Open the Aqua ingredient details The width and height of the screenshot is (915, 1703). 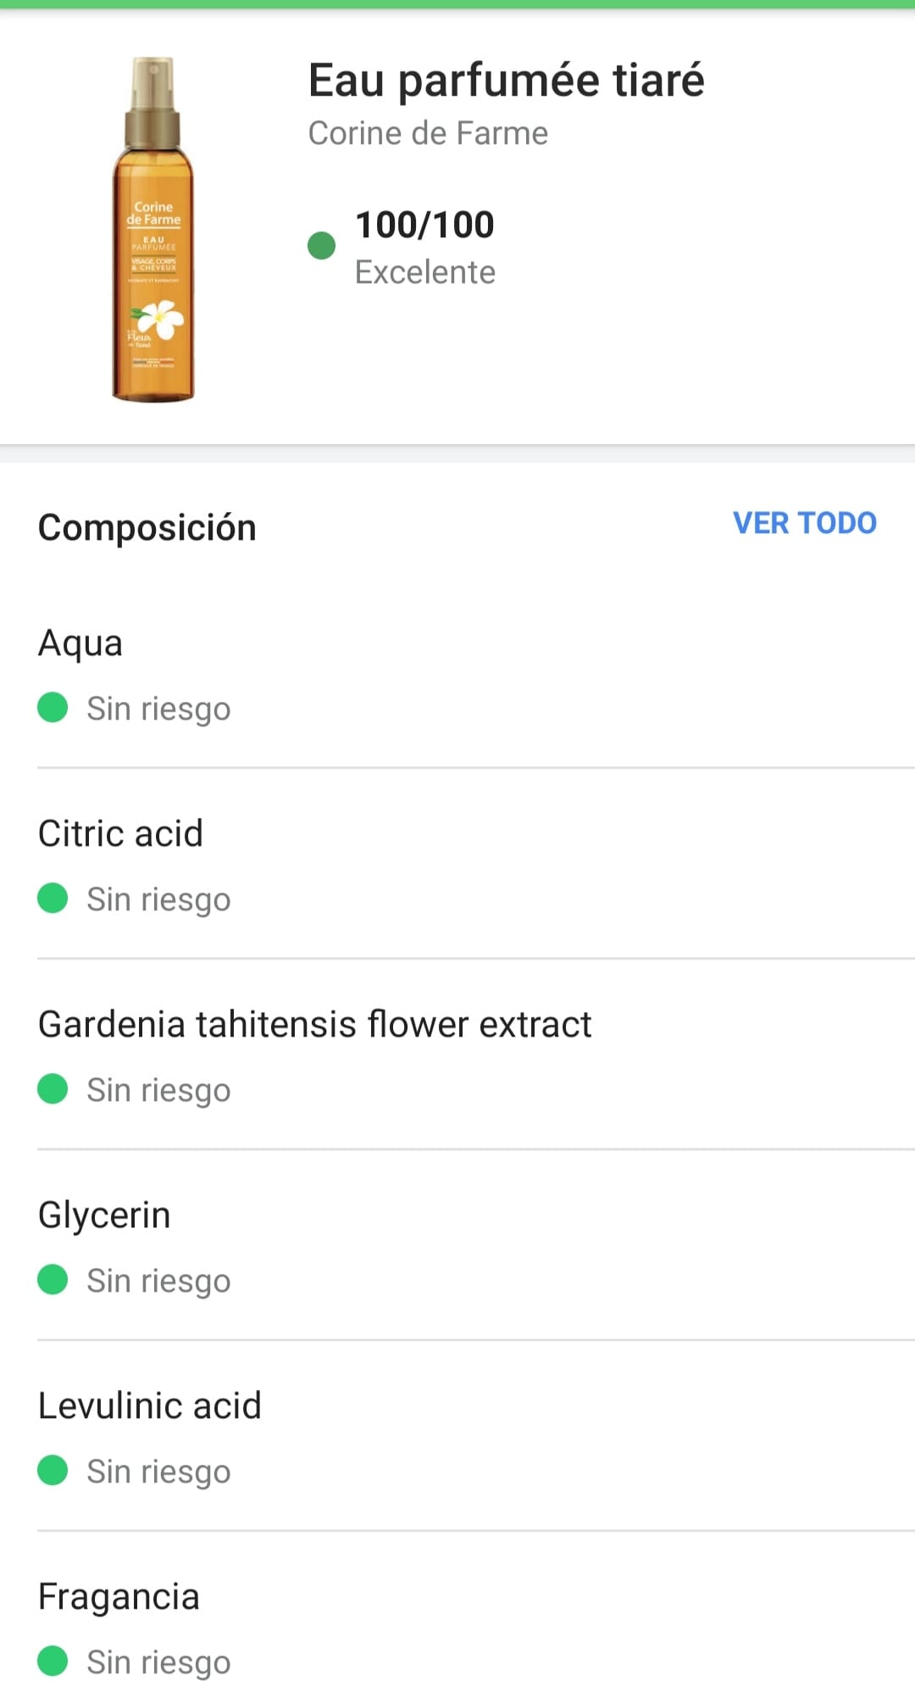click(x=80, y=643)
